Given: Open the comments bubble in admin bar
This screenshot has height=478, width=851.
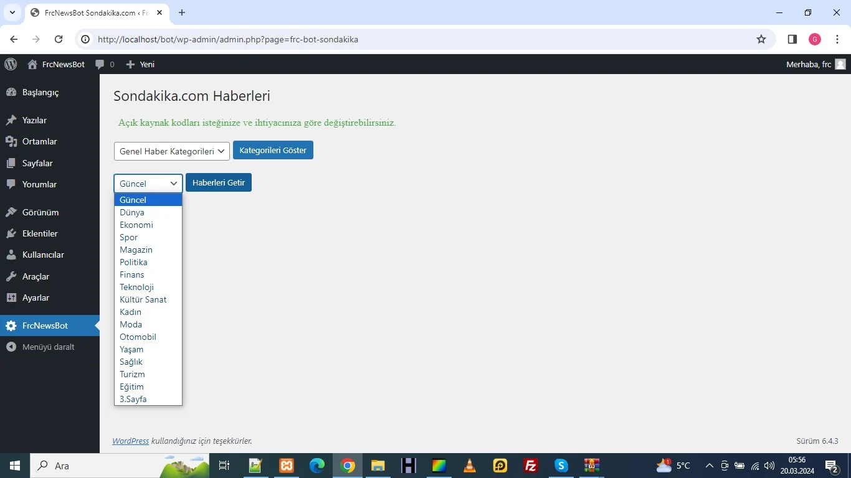Looking at the screenshot, I should tap(105, 64).
